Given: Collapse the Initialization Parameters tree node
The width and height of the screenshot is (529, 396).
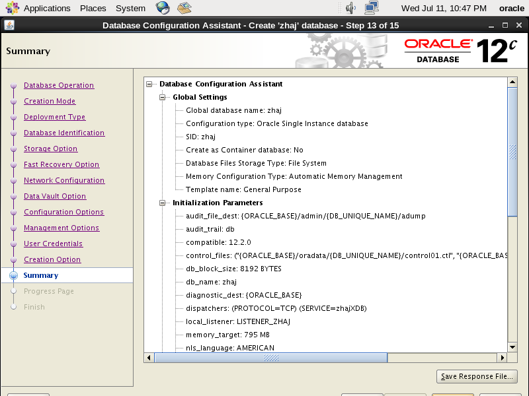Looking at the screenshot, I should [x=162, y=203].
